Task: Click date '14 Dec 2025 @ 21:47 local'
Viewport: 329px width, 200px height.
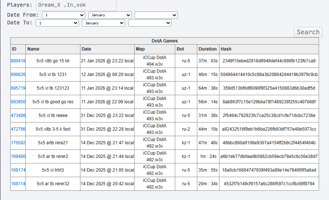Action: tap(107, 143)
